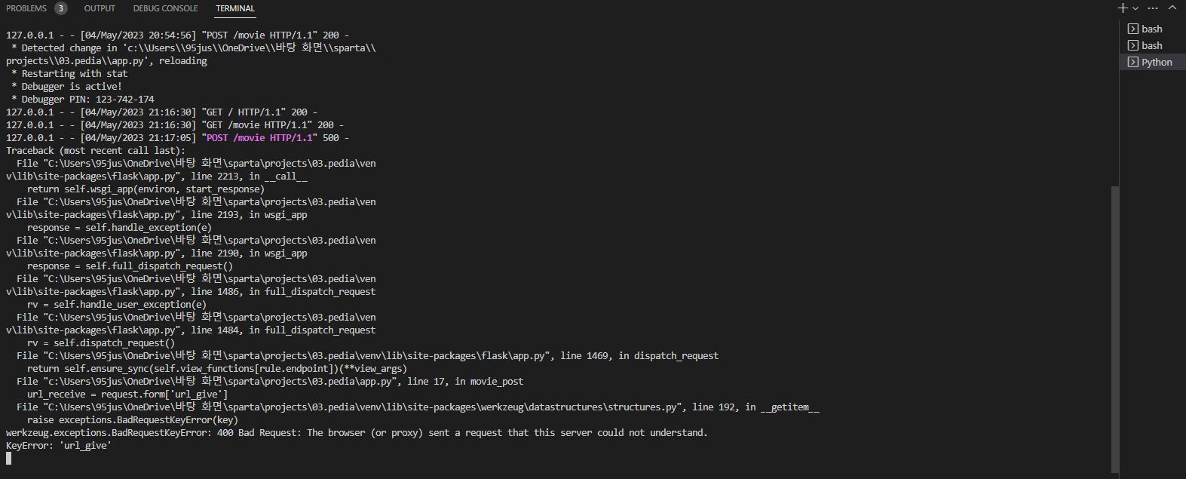Click the Python terminal's icon
Screen dimensions: 1186x479
1132,62
